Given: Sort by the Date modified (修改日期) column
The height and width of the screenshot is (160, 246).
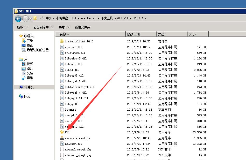Looking at the screenshot, I should 133,34.
